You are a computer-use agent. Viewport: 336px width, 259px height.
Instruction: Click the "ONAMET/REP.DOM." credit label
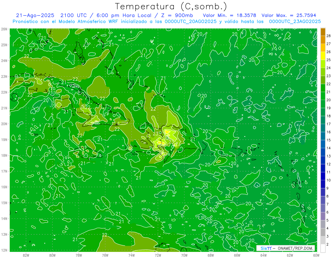295,248
